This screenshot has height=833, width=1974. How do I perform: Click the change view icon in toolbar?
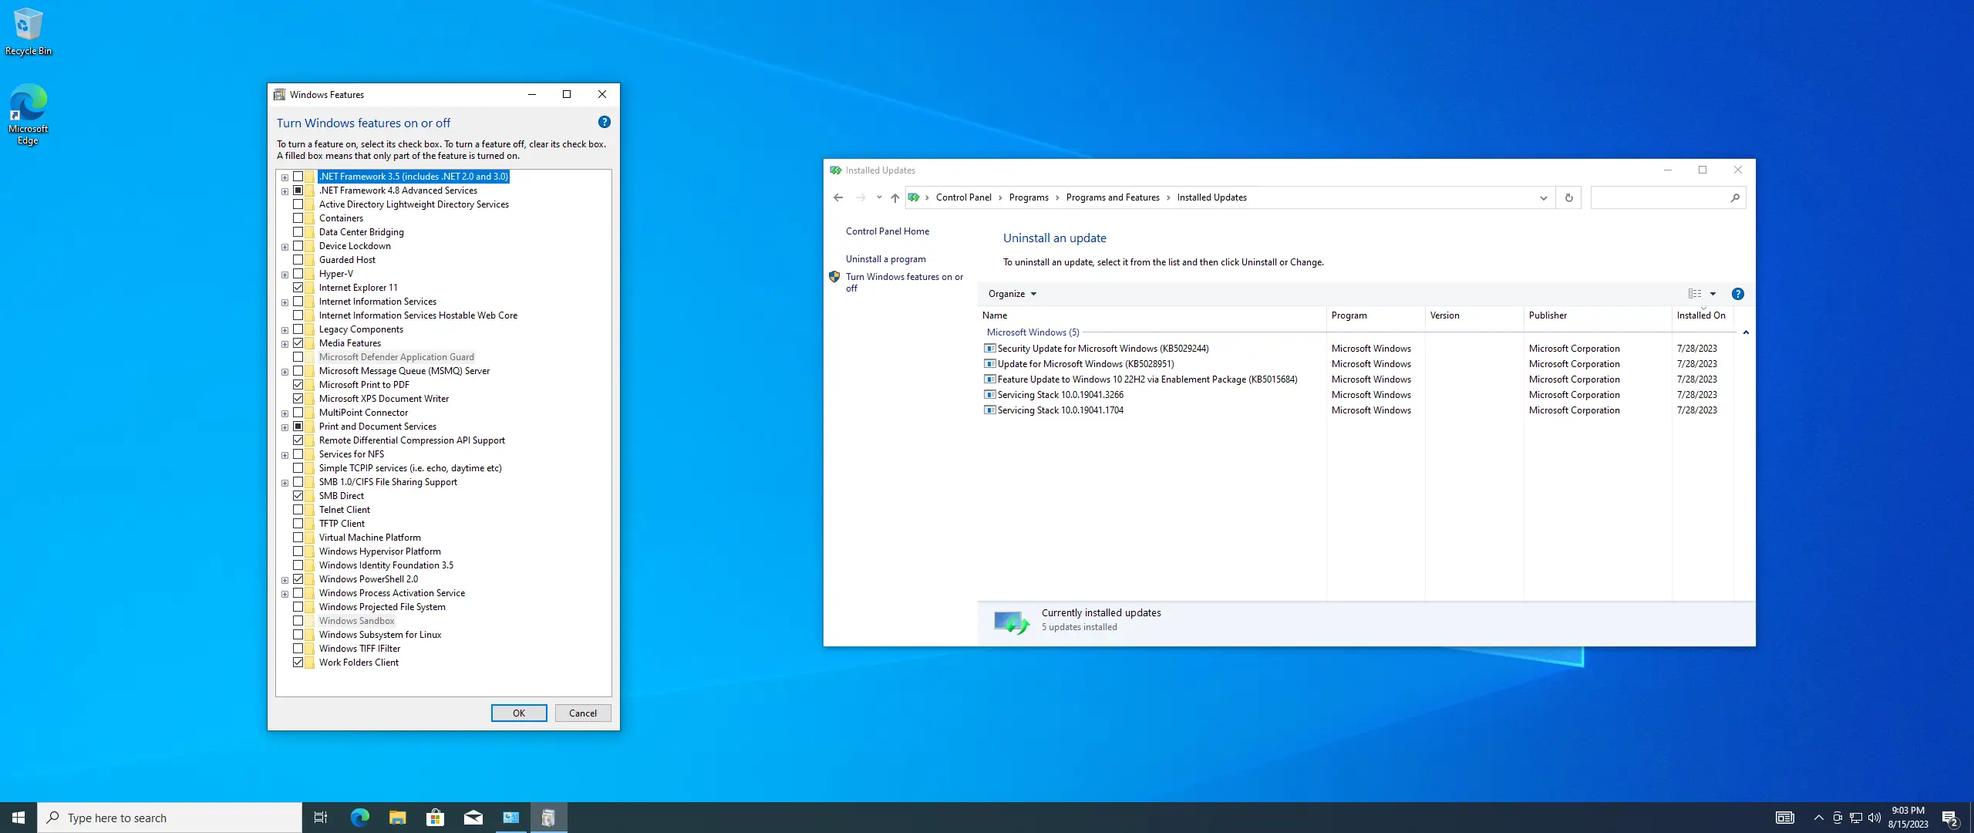[1694, 294]
